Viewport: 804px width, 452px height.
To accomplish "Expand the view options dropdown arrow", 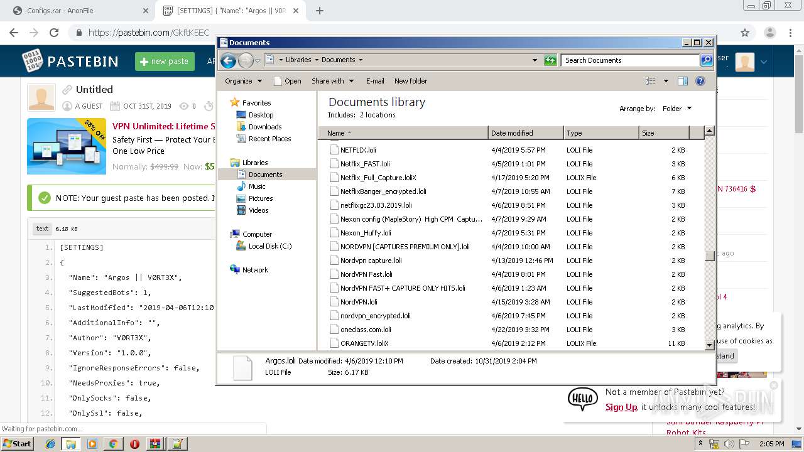I will [x=666, y=81].
